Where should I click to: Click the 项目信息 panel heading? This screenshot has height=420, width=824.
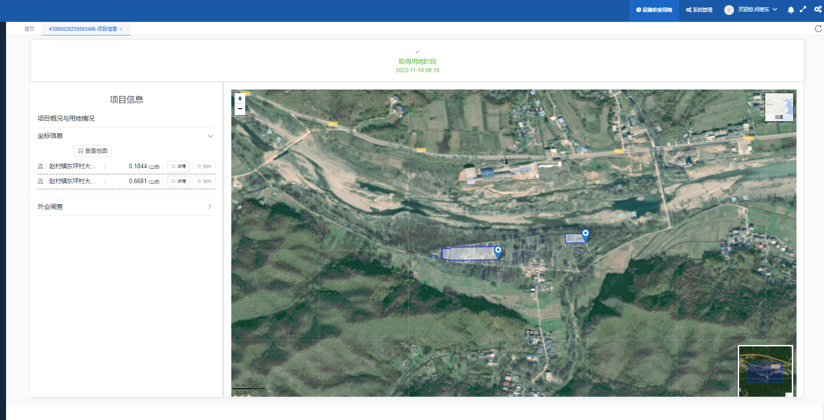click(126, 99)
